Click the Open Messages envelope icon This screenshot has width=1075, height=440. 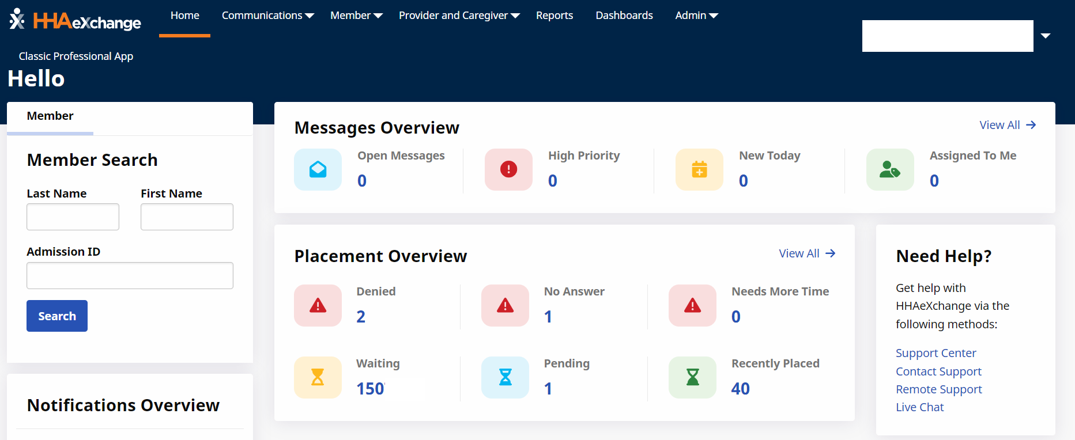click(318, 169)
